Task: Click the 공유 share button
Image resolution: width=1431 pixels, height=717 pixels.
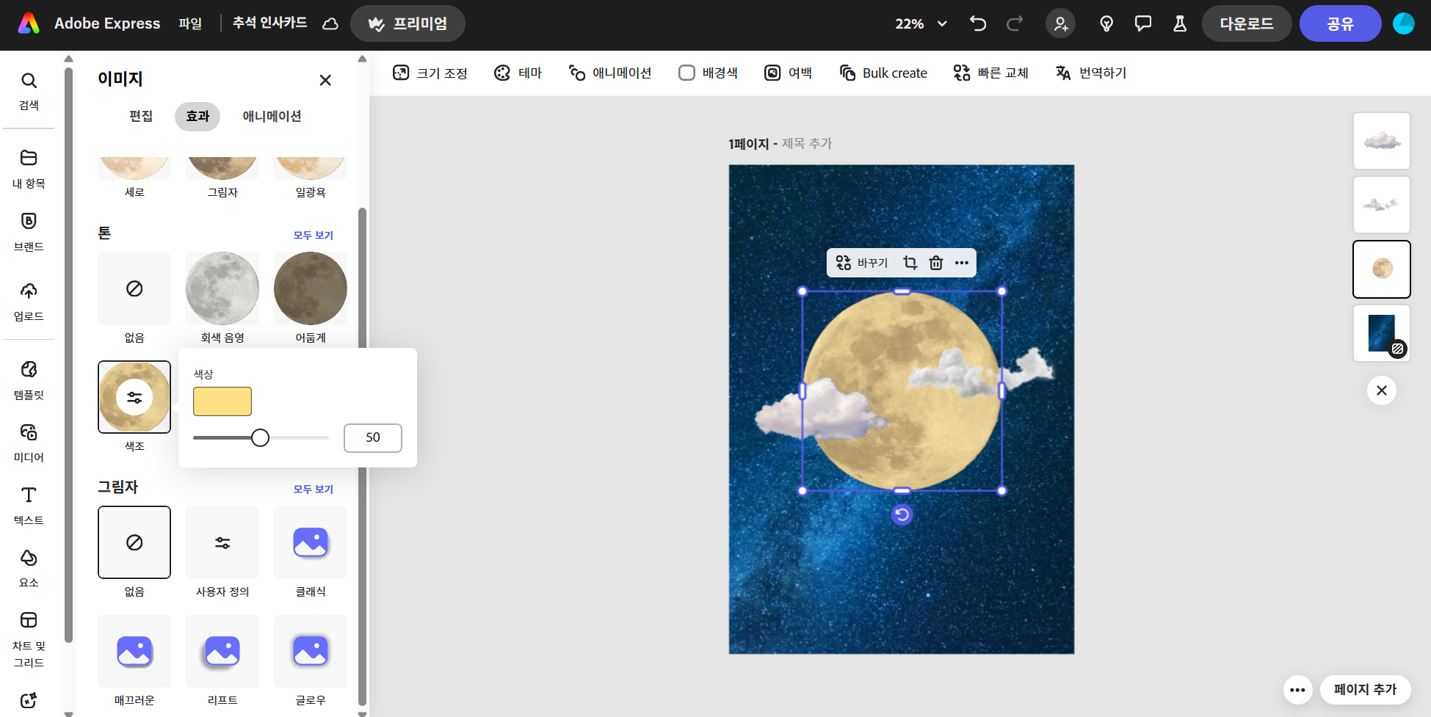Action: point(1341,23)
